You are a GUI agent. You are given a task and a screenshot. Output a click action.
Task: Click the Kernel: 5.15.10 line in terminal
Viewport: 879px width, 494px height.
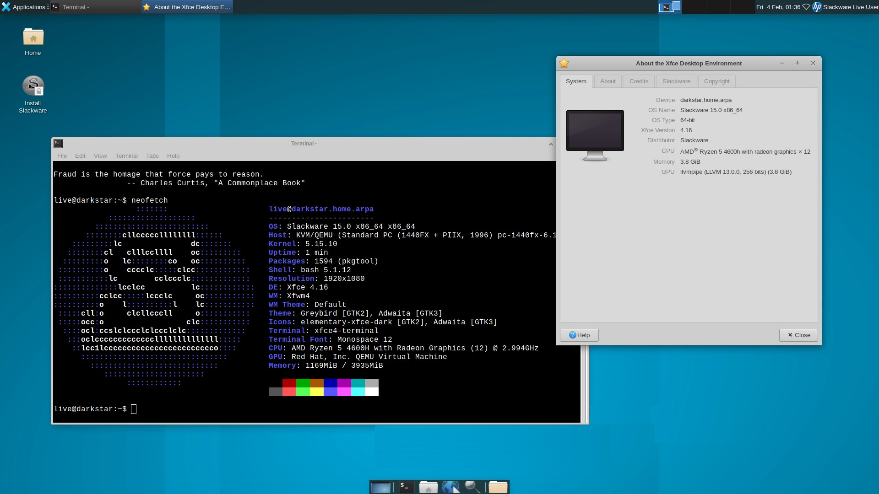pyautogui.click(x=303, y=244)
